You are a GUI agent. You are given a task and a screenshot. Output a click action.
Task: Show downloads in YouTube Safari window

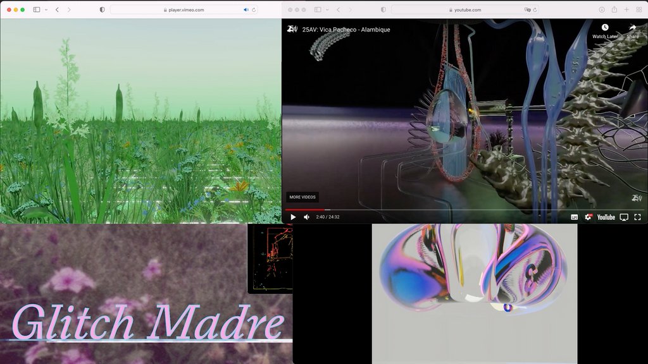click(602, 9)
